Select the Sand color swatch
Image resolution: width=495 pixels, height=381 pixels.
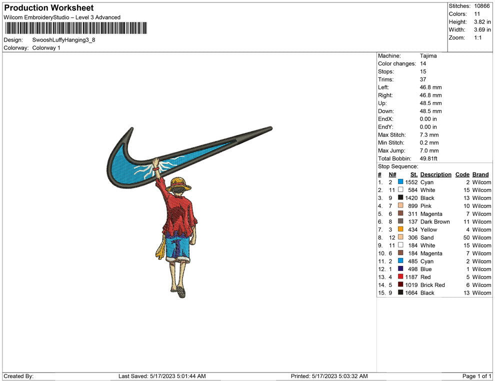(x=400, y=237)
